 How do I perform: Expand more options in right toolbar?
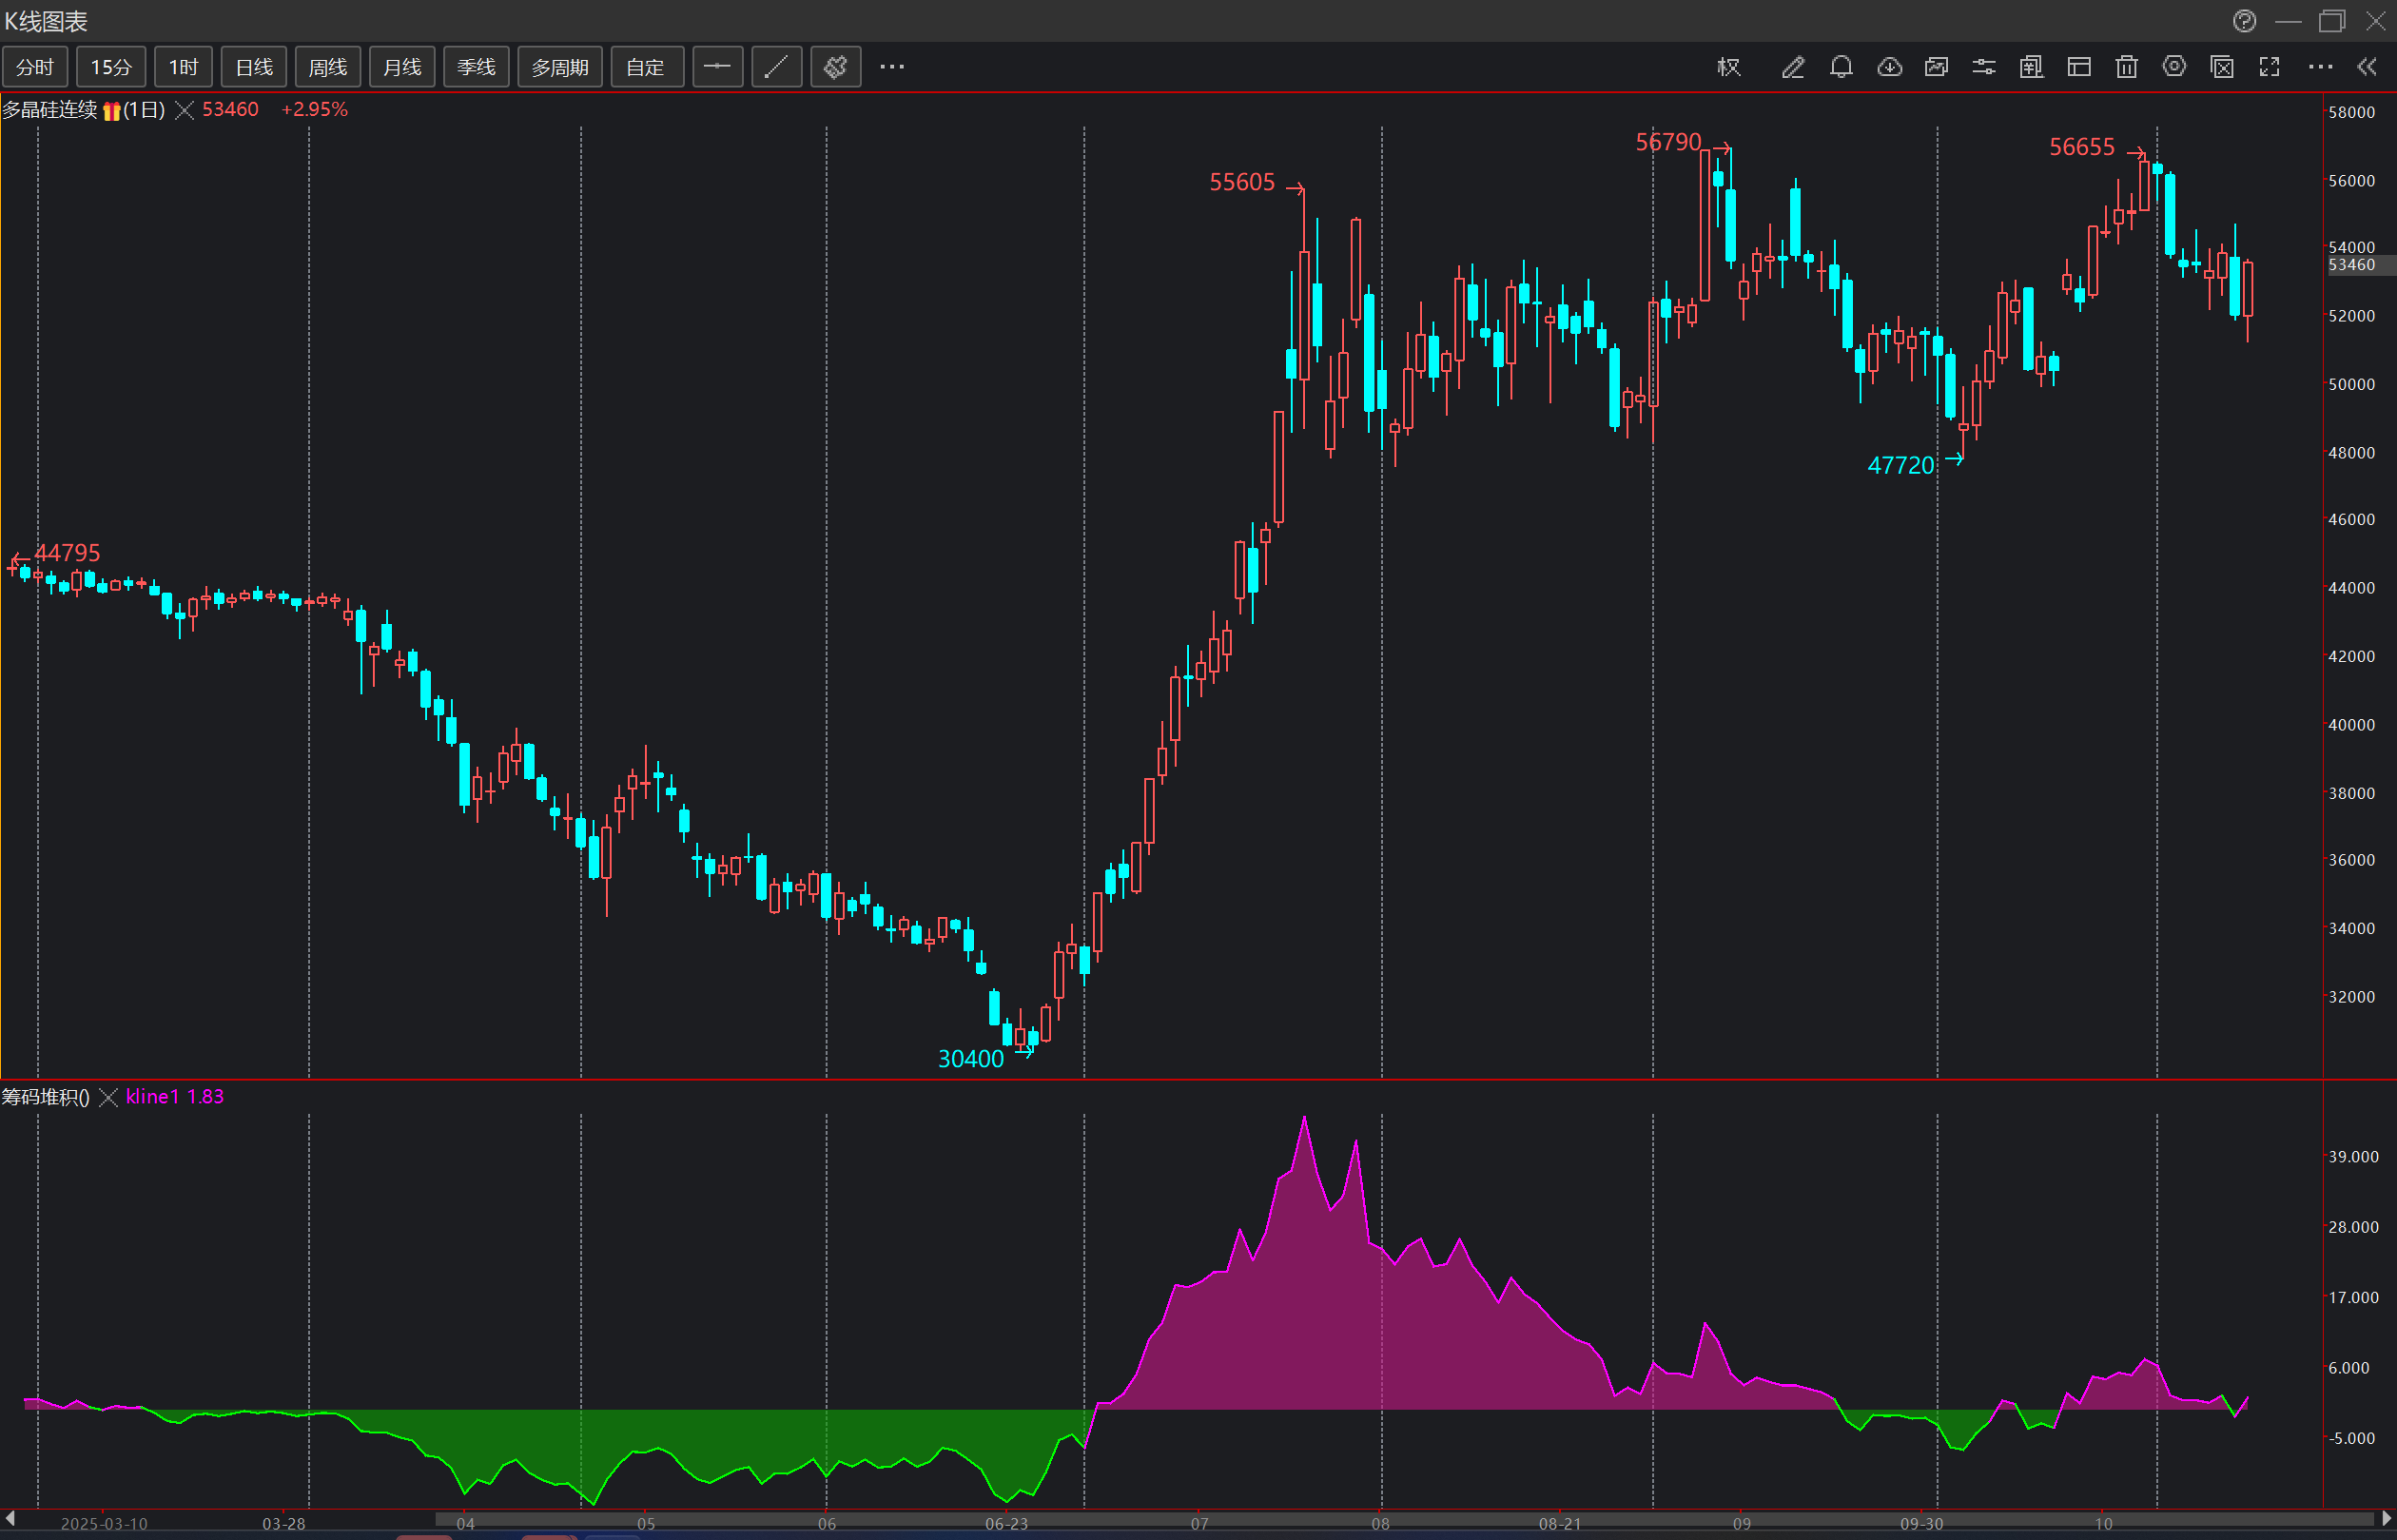(2320, 67)
